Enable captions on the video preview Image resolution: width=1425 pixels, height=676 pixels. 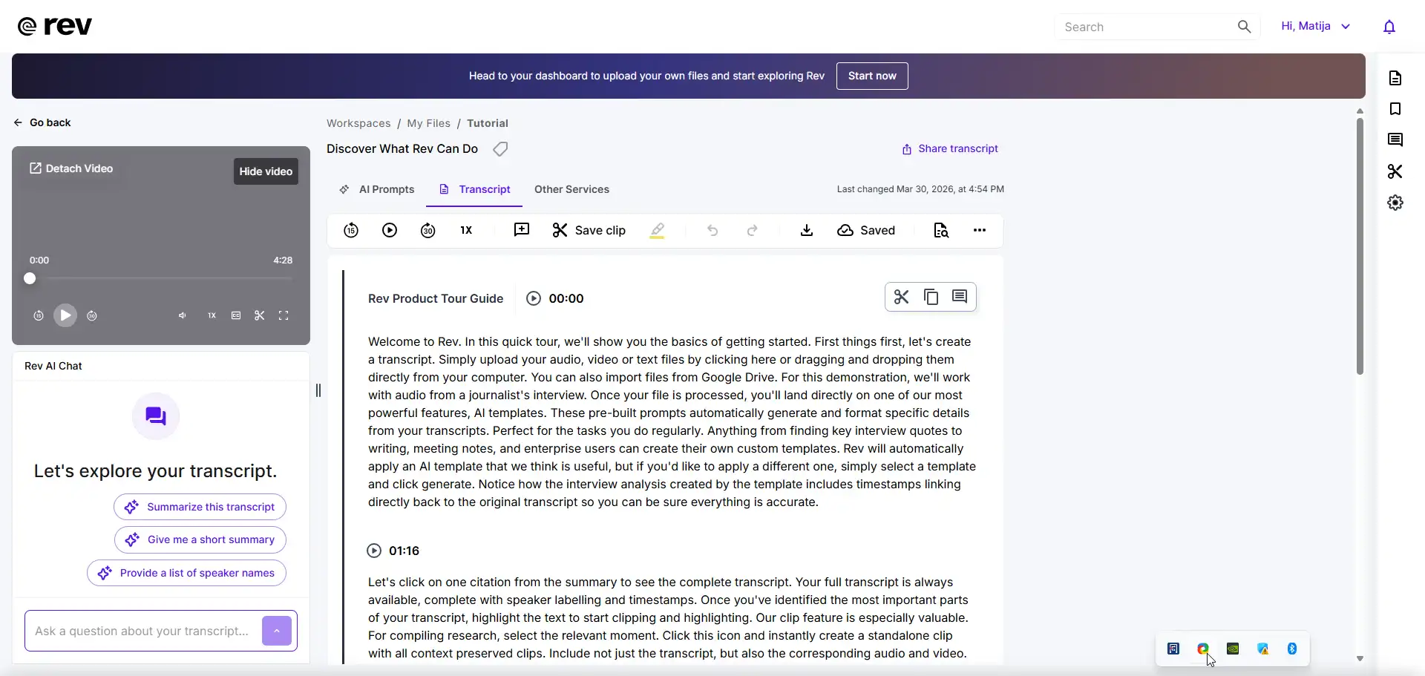(236, 315)
